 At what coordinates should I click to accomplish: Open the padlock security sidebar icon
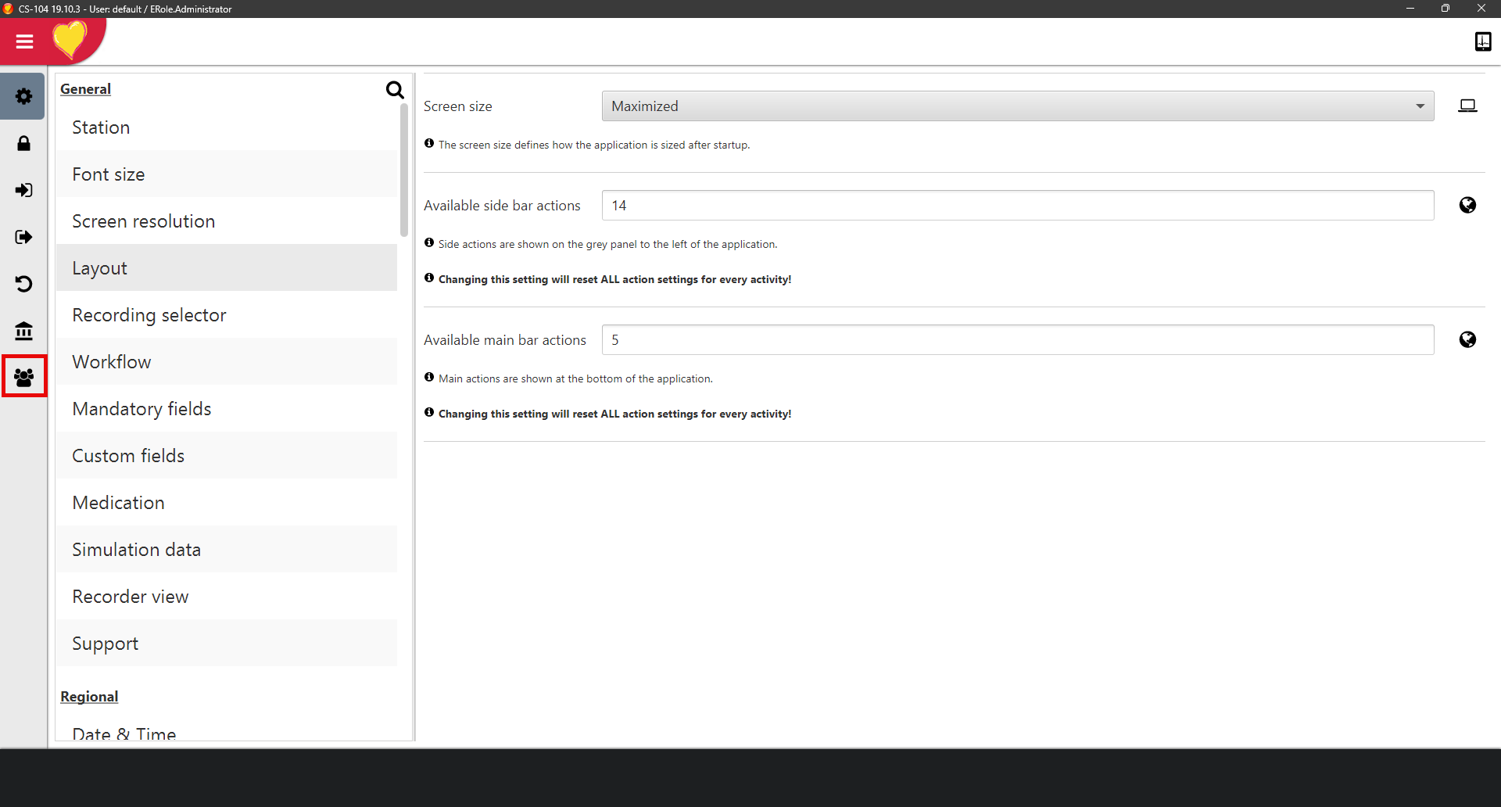click(x=23, y=143)
